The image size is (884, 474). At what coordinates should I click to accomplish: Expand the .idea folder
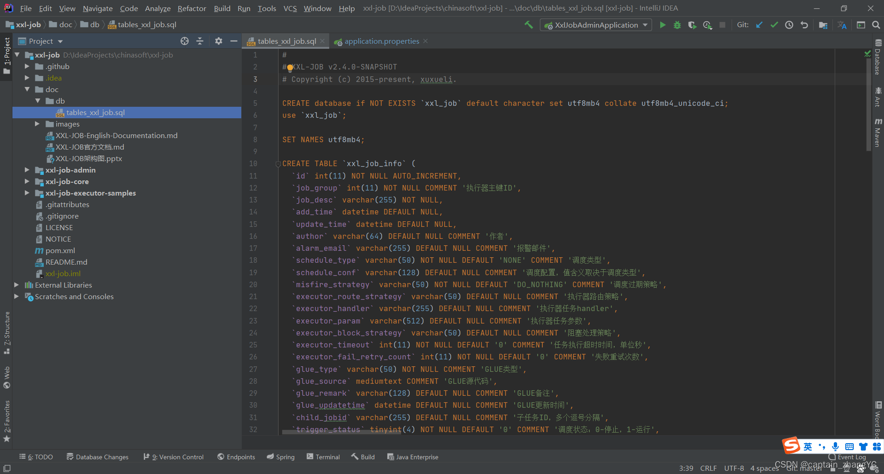27,78
